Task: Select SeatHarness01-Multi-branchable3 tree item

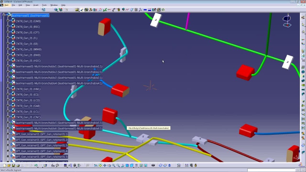Action: point(59,78)
